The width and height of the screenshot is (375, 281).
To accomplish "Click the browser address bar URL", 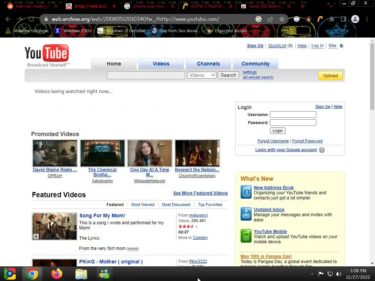I will (135, 19).
